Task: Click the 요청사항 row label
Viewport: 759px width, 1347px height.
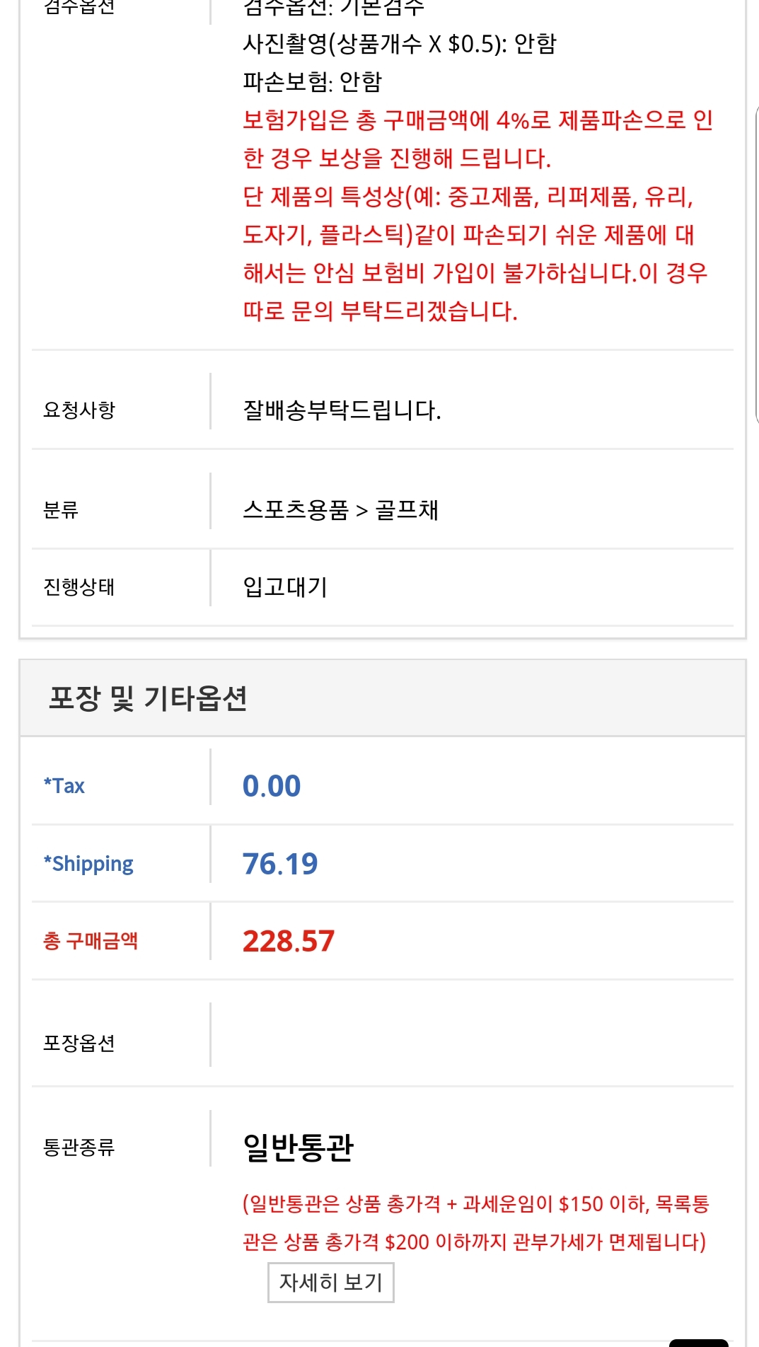Action: click(79, 410)
